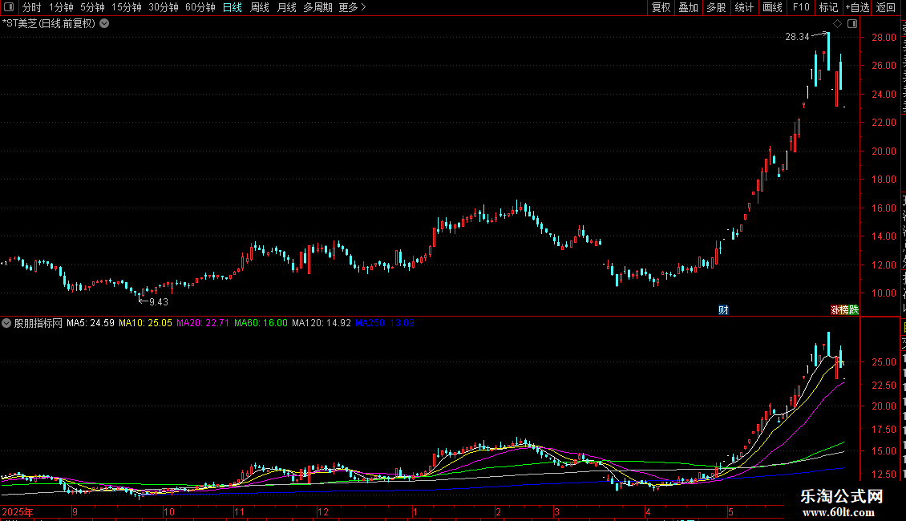Image resolution: width=906 pixels, height=521 pixels.
Task: Open the 更多 periods expander
Action: pos(353,7)
